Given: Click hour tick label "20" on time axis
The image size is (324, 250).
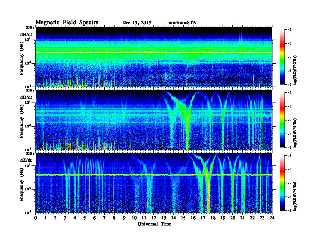Looking at the screenshot, I should click(x=232, y=218).
